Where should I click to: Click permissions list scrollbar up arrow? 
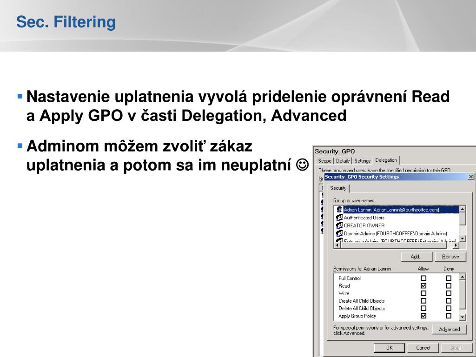(x=463, y=277)
